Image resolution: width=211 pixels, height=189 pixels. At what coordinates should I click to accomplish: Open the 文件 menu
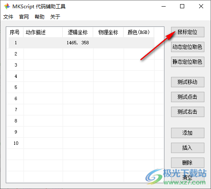[x=8, y=17]
